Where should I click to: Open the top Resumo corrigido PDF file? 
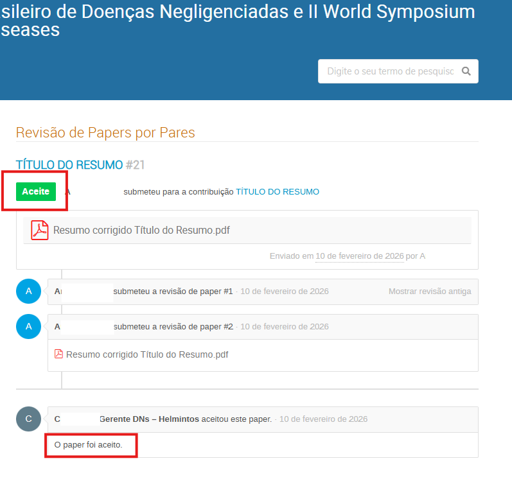[x=141, y=231]
